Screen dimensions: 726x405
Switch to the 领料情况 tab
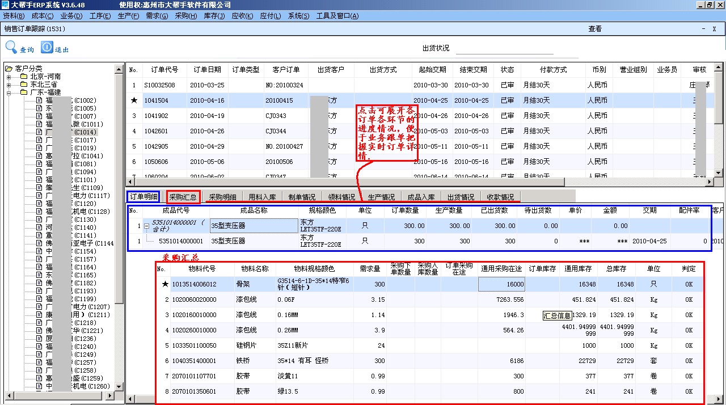(341, 197)
